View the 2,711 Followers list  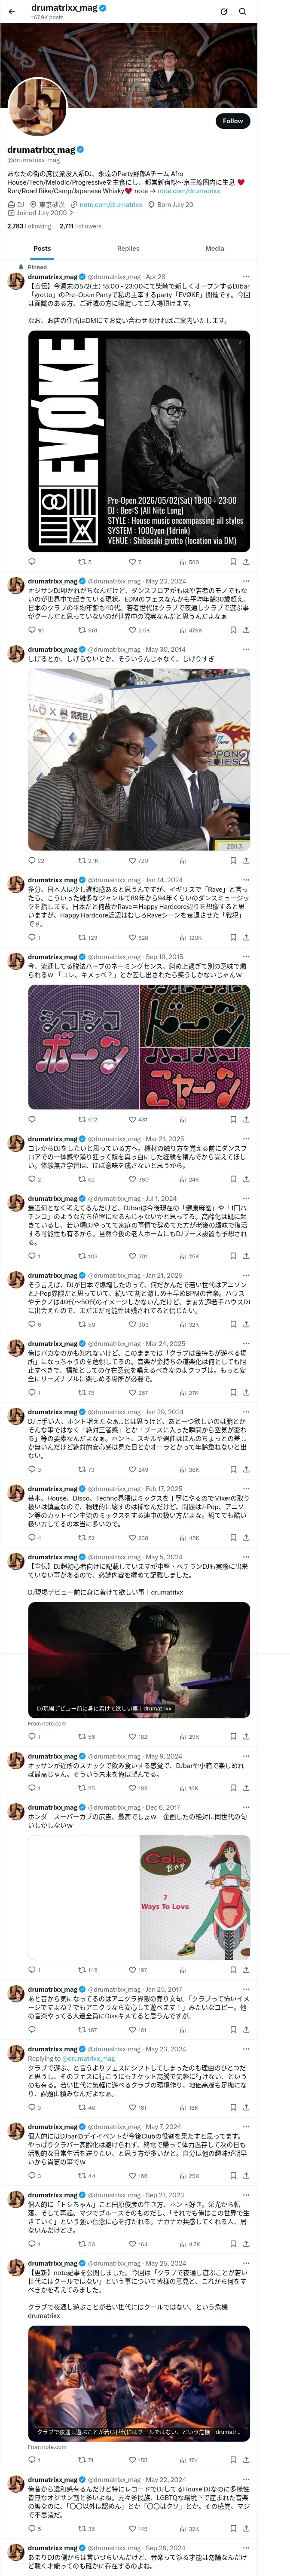(x=80, y=226)
